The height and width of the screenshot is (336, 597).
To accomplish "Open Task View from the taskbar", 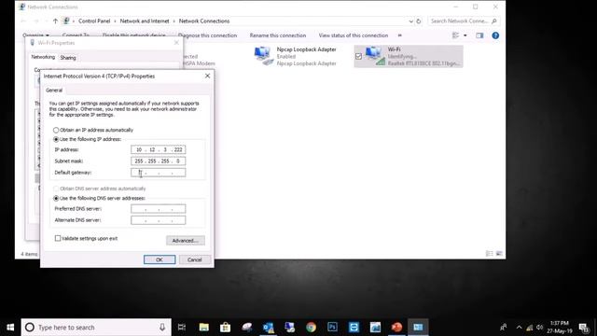I will [182, 328].
